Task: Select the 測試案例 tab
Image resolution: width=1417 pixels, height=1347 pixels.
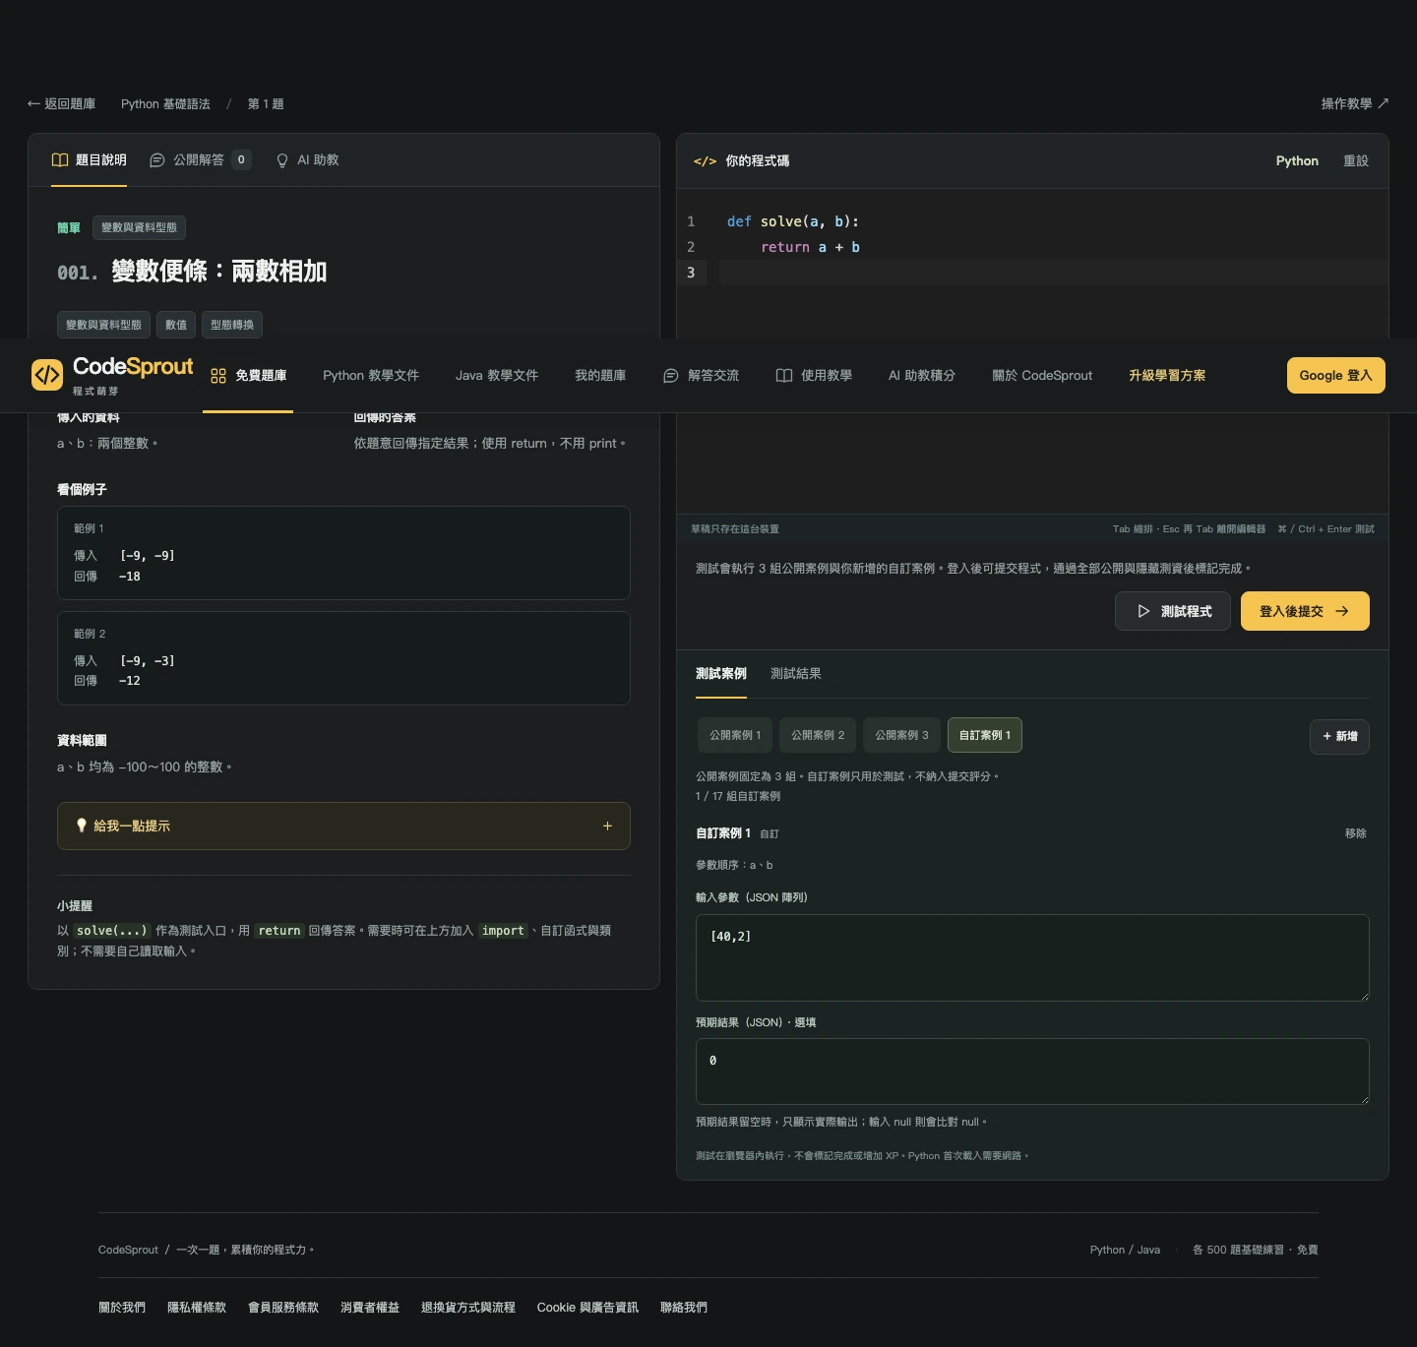Action: [721, 674]
